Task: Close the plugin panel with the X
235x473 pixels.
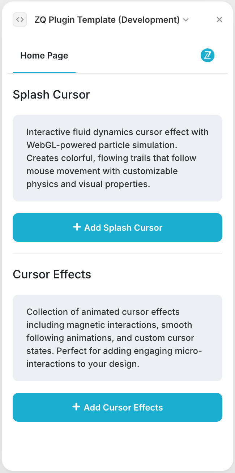Action: coord(219,19)
